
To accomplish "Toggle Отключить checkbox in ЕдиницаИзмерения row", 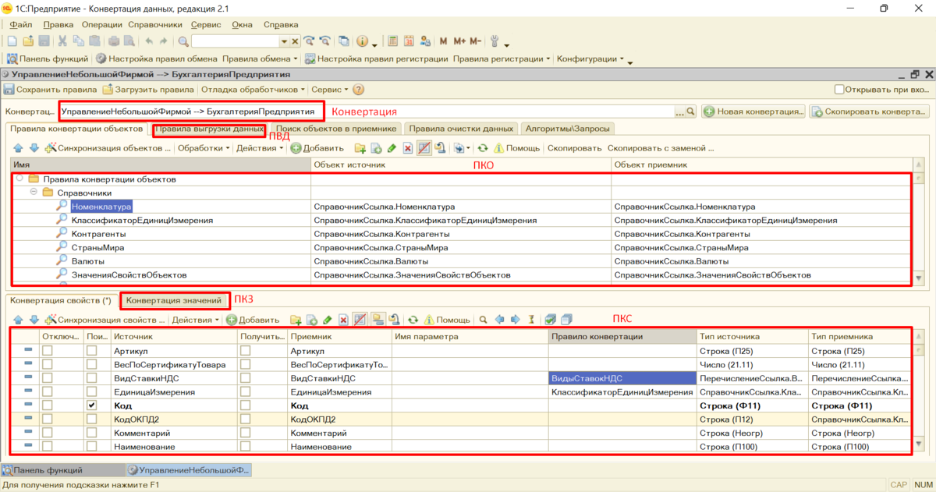I will (47, 392).
